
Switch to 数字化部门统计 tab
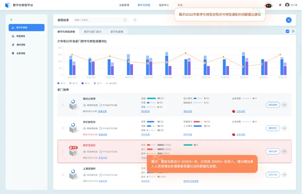click(x=93, y=32)
